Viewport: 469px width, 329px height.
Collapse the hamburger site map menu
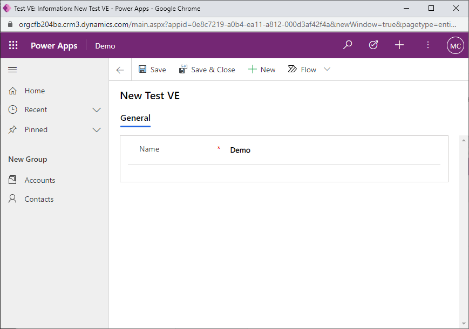[13, 70]
